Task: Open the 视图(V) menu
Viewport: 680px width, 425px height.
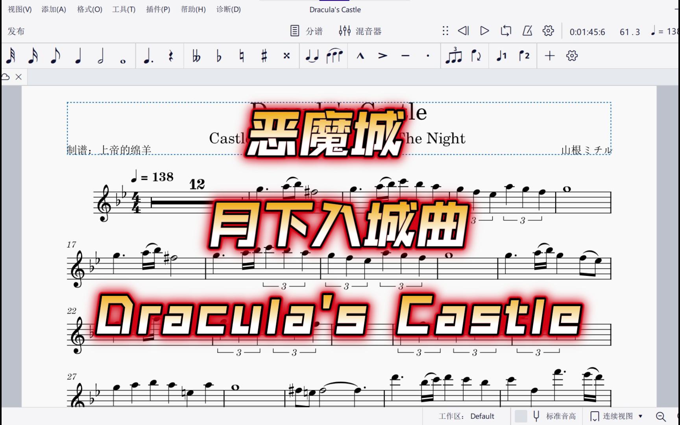Action: coord(20,9)
